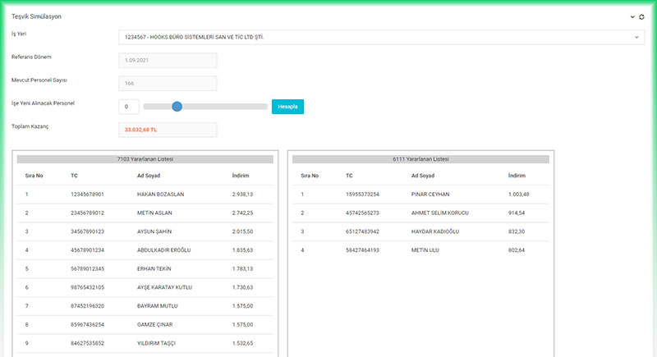Screen dimensions: 657x357
Task: Click the Mevcut Personel Sayısı field
Action: click(x=168, y=84)
